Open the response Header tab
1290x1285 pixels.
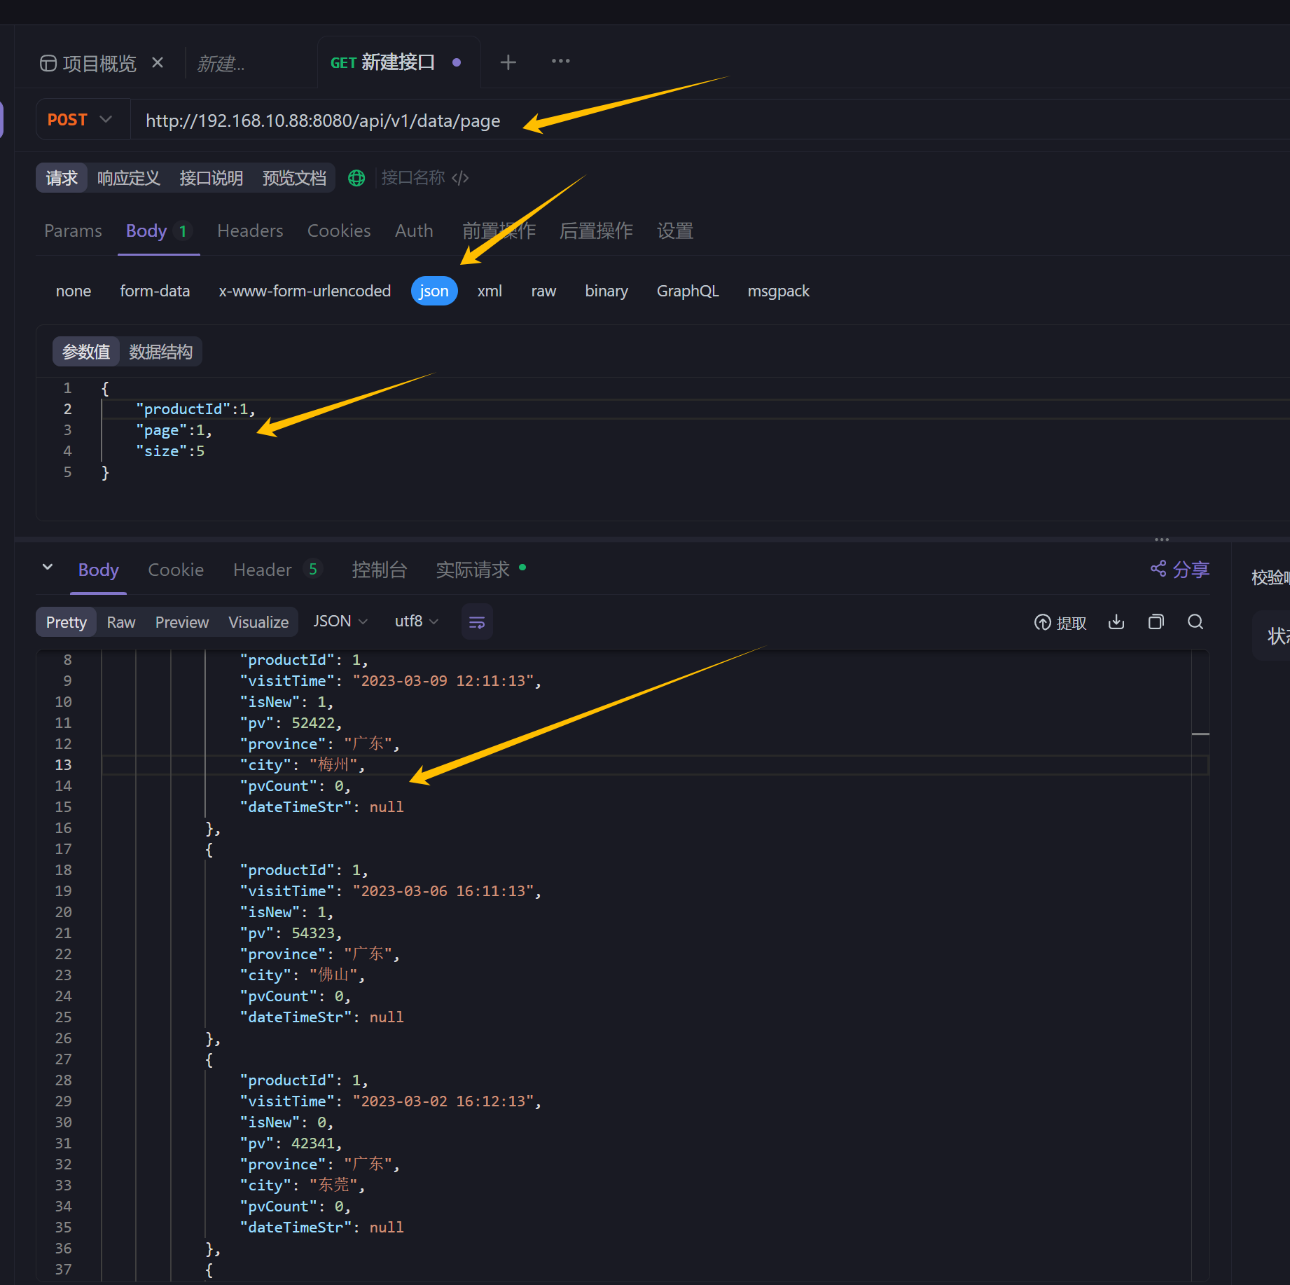tap(277, 570)
